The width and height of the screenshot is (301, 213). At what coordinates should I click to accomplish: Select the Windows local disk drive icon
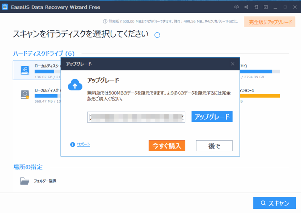click(x=25, y=70)
